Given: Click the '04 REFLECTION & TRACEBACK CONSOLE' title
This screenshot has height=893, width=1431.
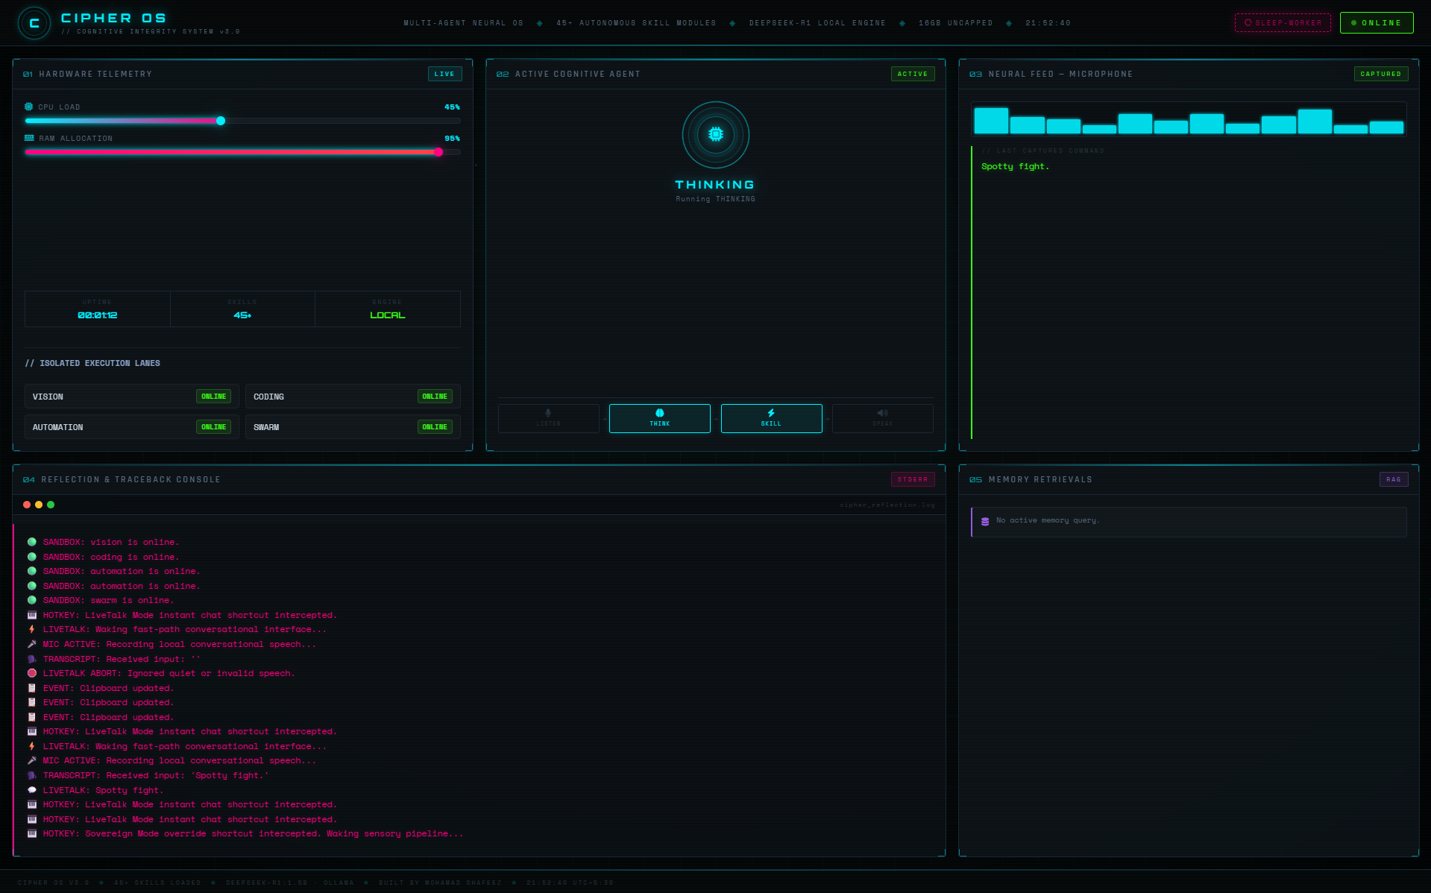Looking at the screenshot, I should click(x=122, y=479).
